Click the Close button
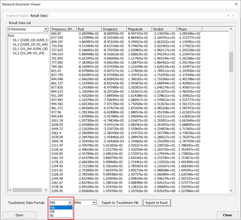Image resolution: width=241 pixels, height=220 pixels. 228,215
